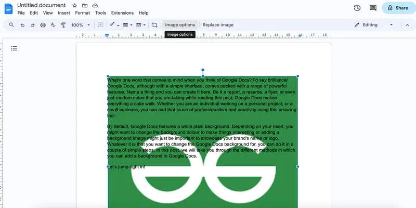Viewport: 416px width, 208px height.
Task: Open the File menu
Action: coord(21,12)
